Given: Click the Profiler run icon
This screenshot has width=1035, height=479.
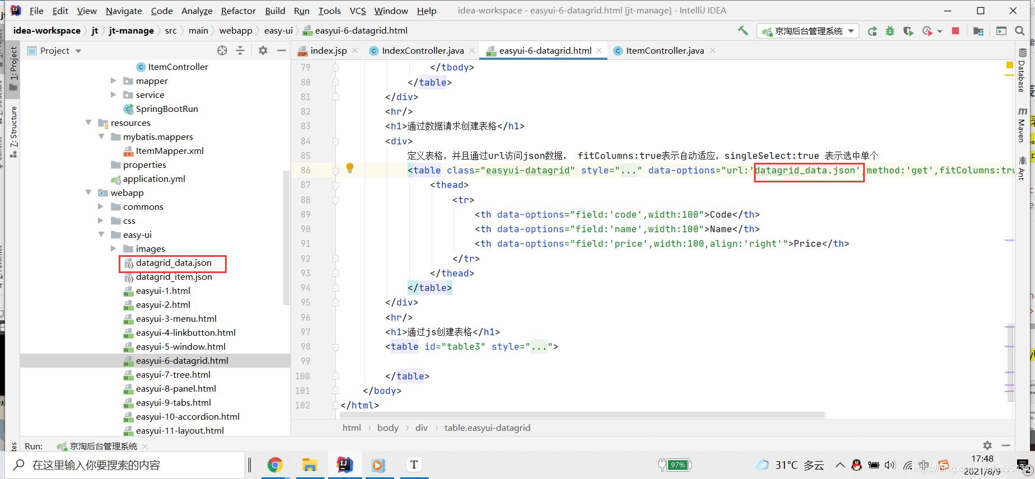Looking at the screenshot, I should [928, 31].
